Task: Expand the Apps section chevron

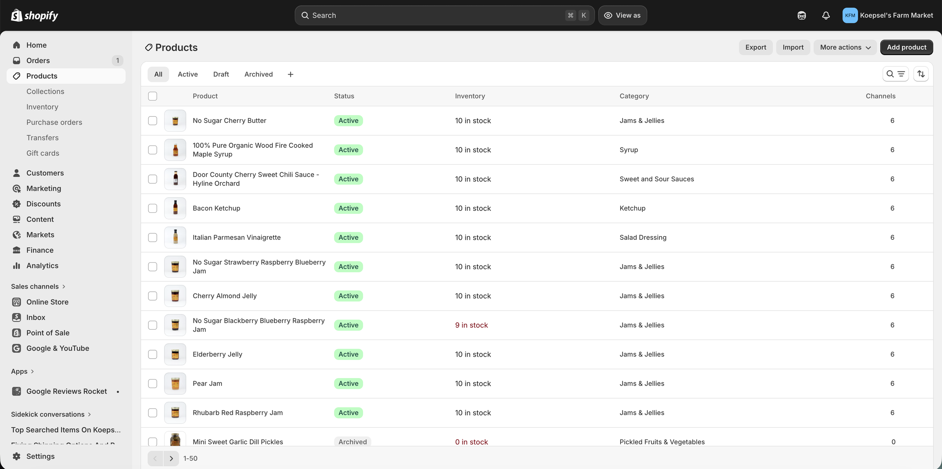Action: [32, 371]
